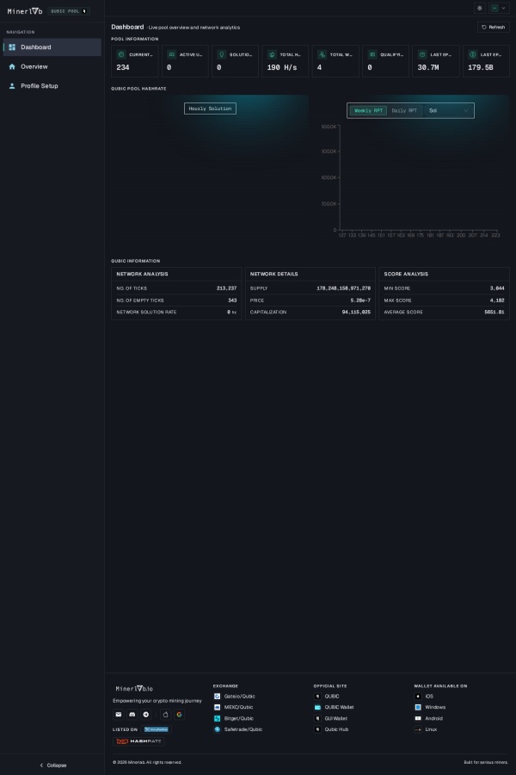The height and width of the screenshot is (775, 516).
Task: Open the email contact icon in footer
Action: [119, 714]
